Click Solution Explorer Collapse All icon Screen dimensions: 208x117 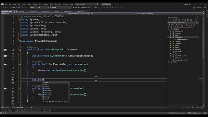[185, 20]
